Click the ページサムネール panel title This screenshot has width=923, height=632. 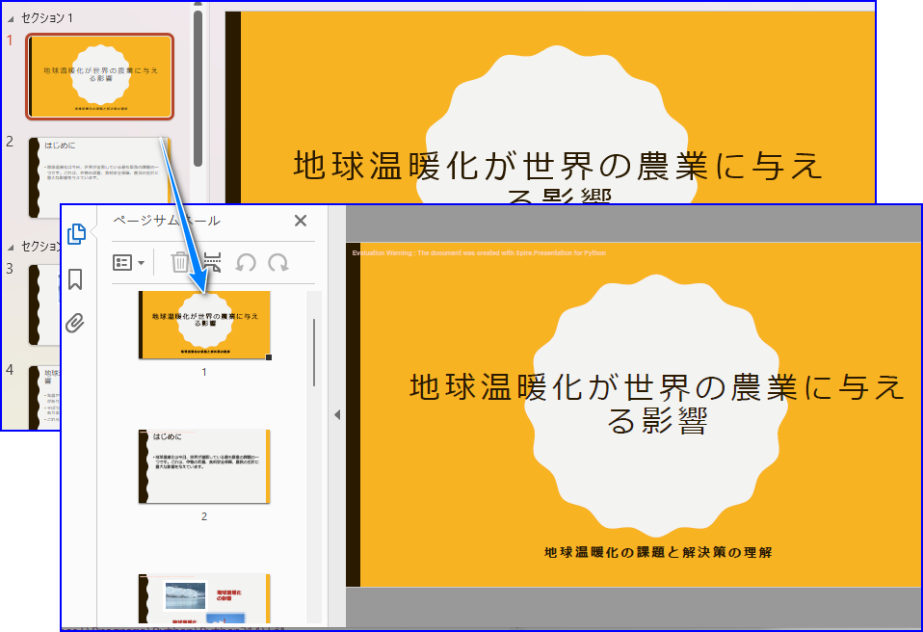coord(167,221)
